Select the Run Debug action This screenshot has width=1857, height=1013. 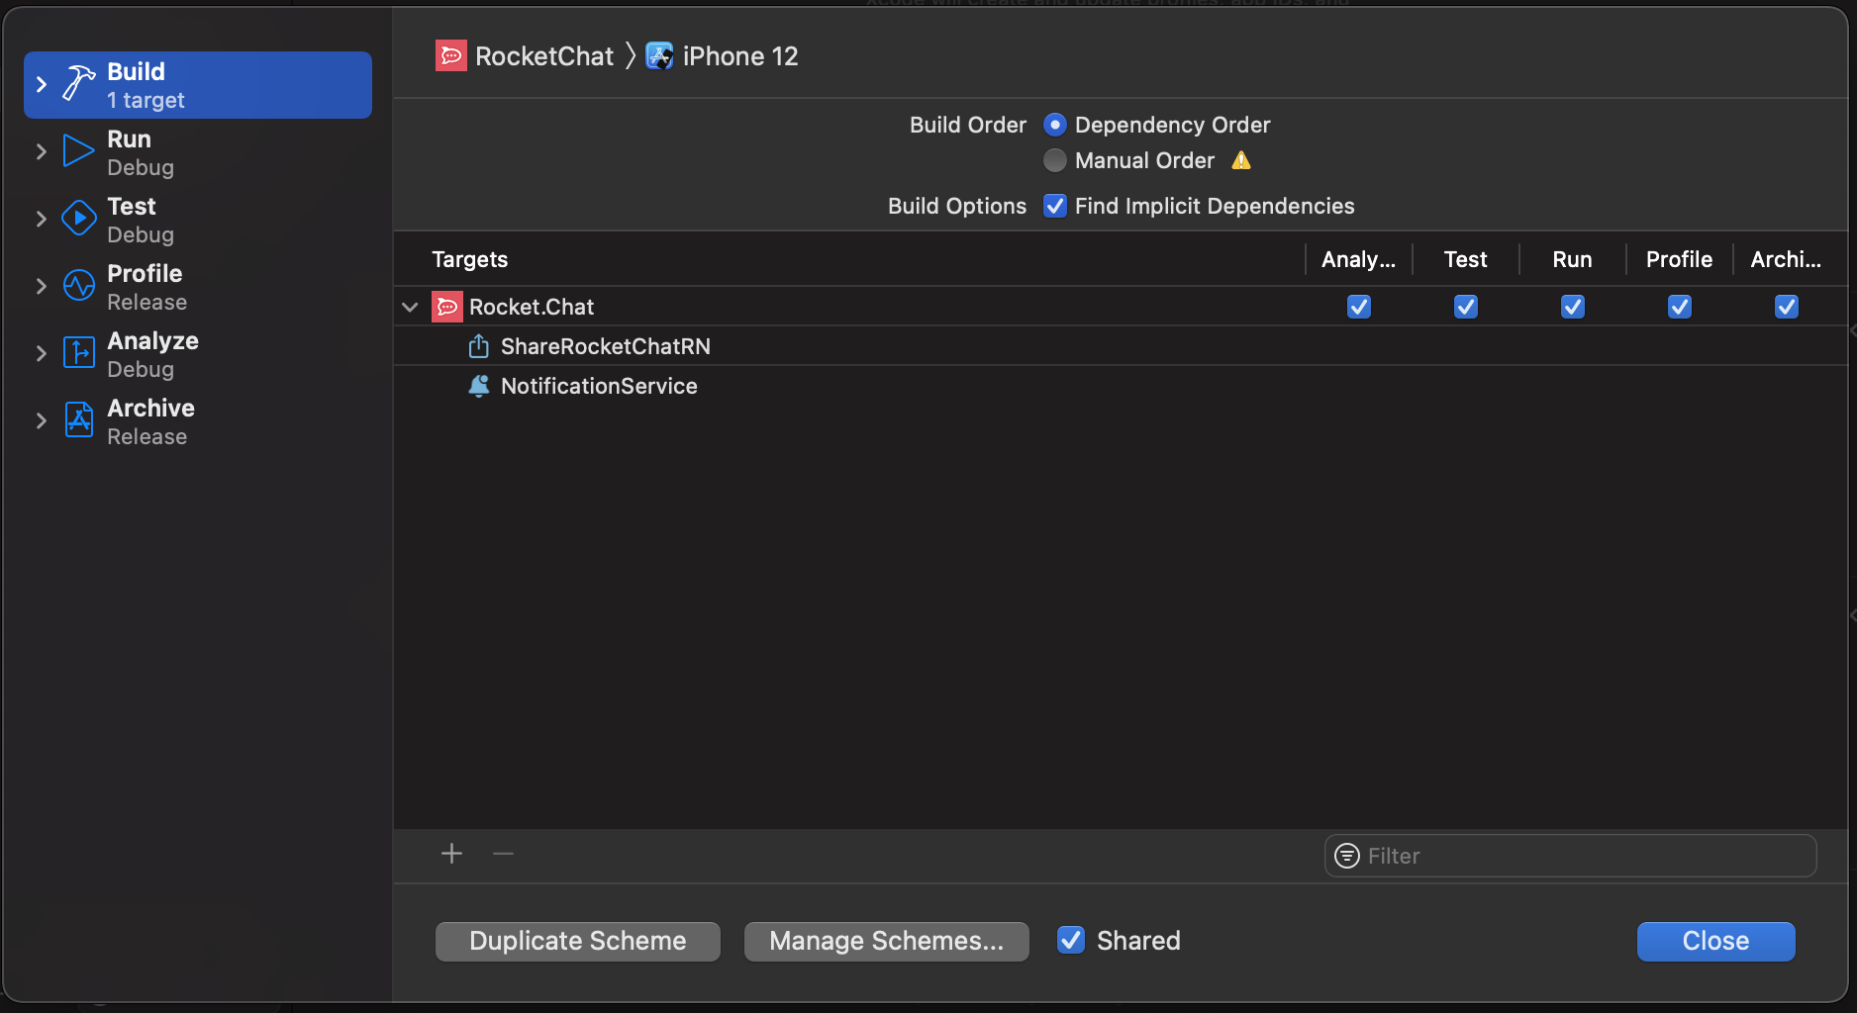[x=198, y=152]
